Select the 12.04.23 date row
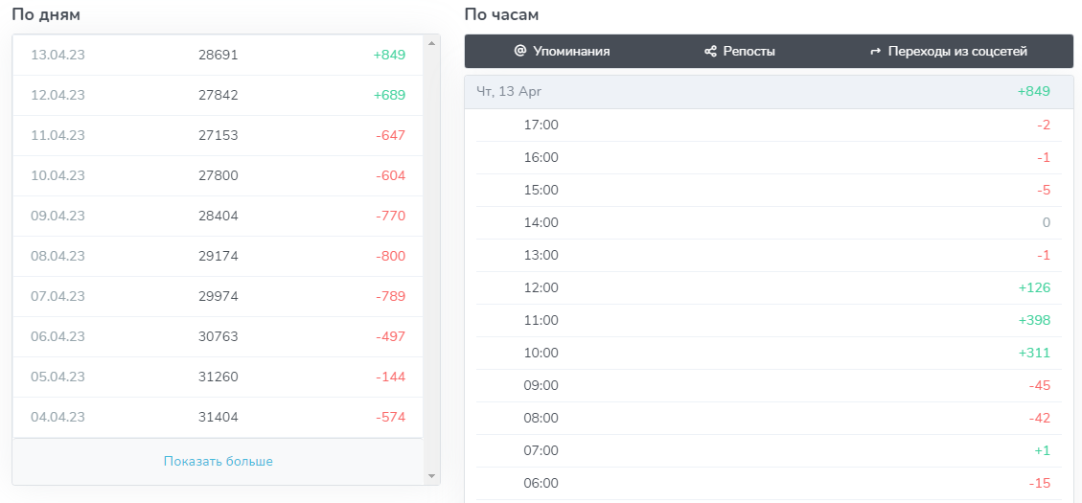This screenshot has height=503, width=1082. (219, 95)
